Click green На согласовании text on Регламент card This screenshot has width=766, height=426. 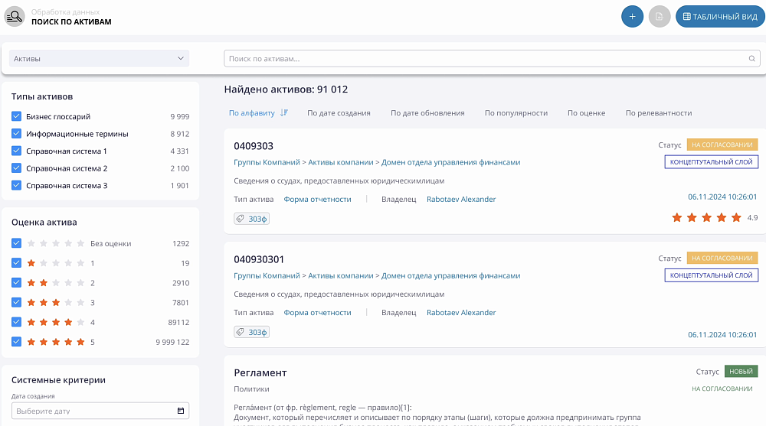722,389
